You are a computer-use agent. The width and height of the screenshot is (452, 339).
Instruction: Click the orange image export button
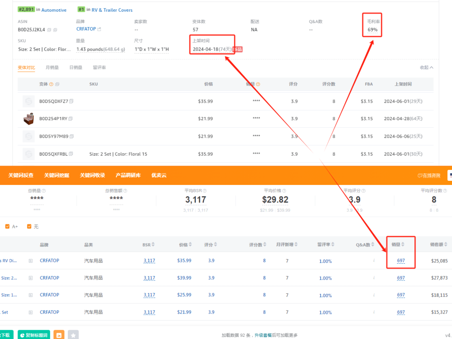59,335
